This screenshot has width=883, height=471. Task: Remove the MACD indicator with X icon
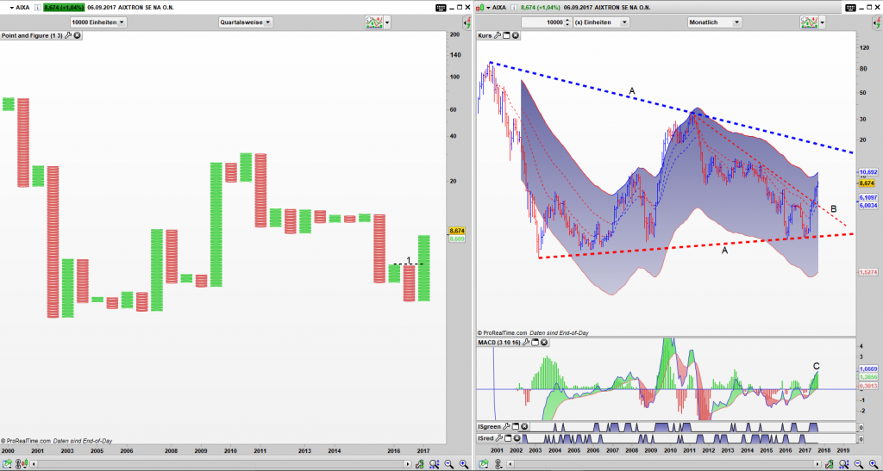(544, 342)
